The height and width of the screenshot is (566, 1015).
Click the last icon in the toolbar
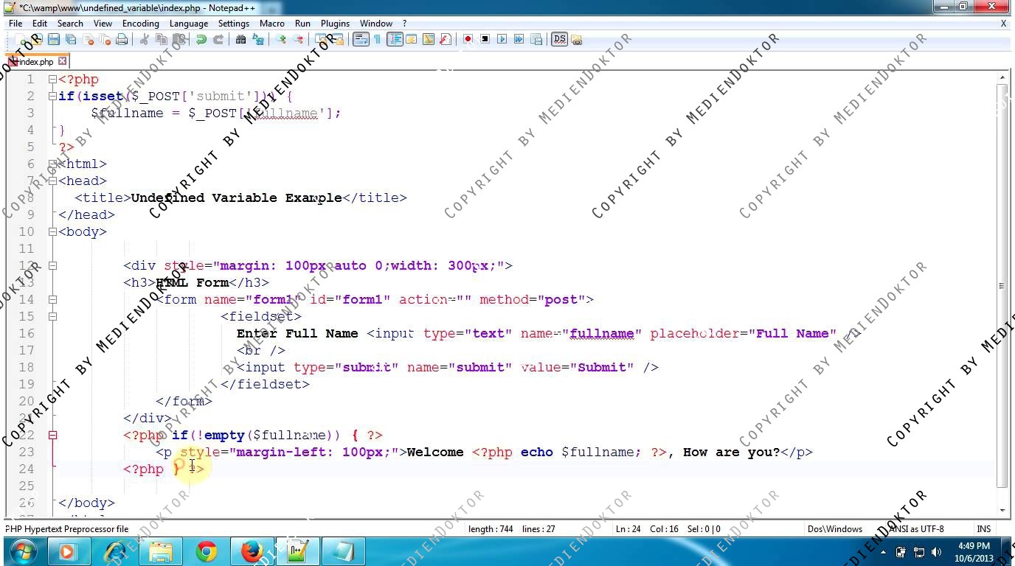pyautogui.click(x=576, y=39)
